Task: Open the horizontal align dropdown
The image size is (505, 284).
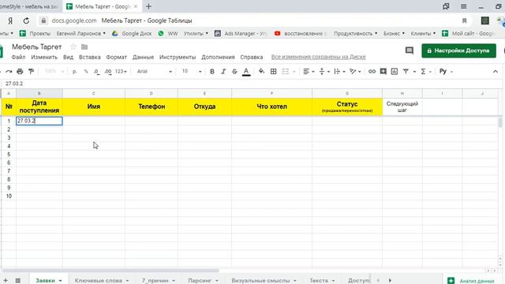Action: [x=309, y=72]
